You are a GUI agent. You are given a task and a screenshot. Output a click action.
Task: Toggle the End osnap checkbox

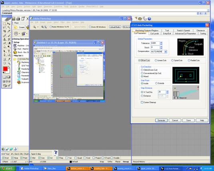pos(4,158)
